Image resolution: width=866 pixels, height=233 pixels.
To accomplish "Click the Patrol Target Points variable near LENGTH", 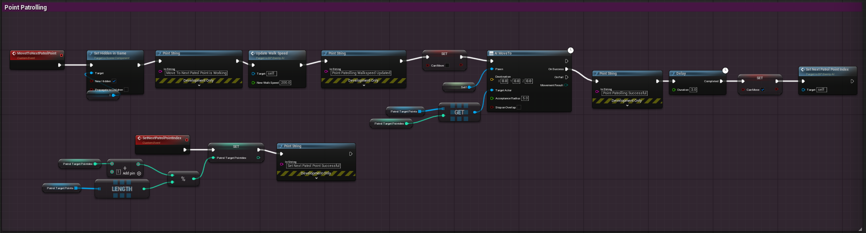I will pyautogui.click(x=61, y=188).
